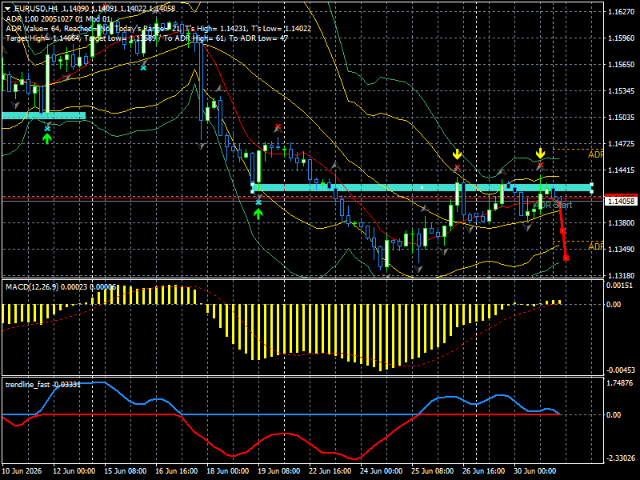This screenshot has width=640, height=480.
Task: Click the 1.14725 price axis label
Action: [x=622, y=143]
